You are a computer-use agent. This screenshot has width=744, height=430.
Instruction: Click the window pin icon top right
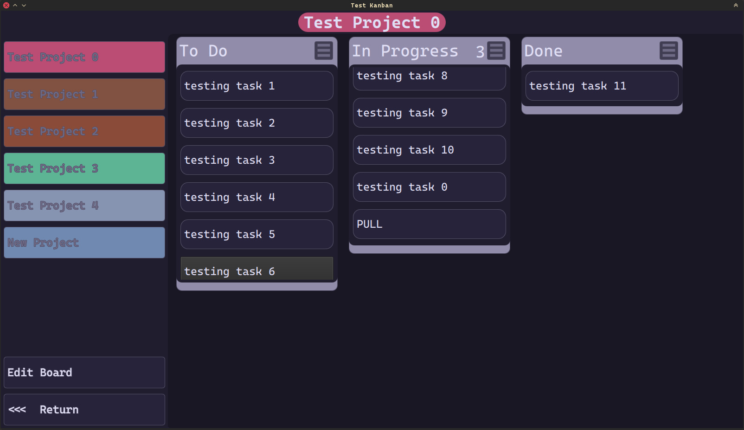(735, 5)
